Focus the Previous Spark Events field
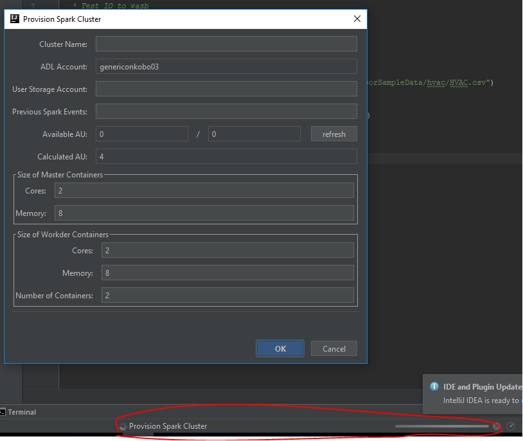Screen dimensions: 523x441 [226, 111]
